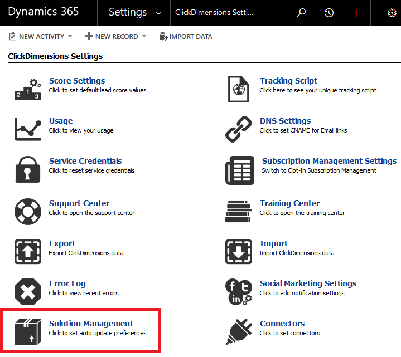This screenshot has height=357, width=401.
Task: Click 'Export ClickDimensions data' text
Action: (86, 253)
